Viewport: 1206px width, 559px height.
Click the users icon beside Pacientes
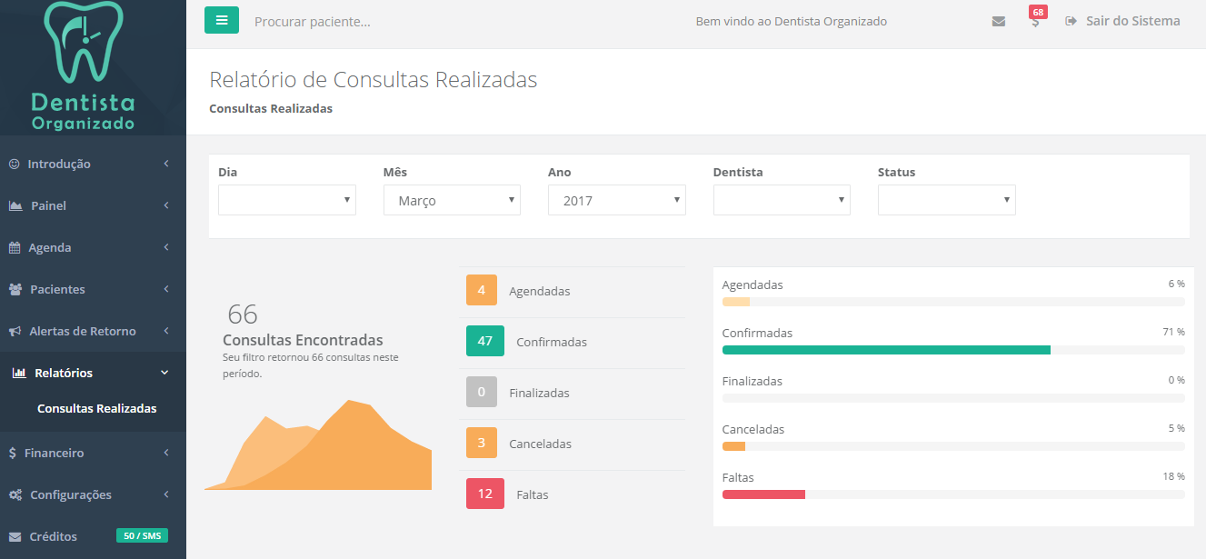(15, 289)
